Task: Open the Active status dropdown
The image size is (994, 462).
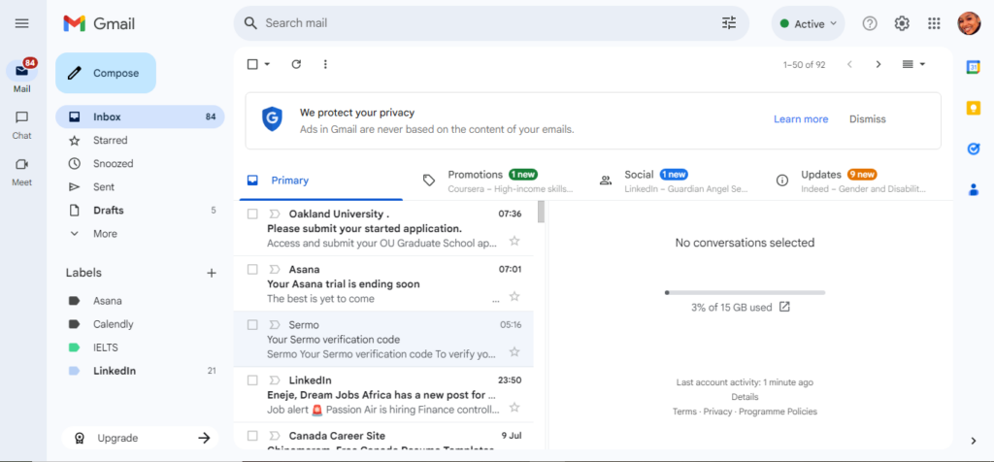Action: click(809, 23)
